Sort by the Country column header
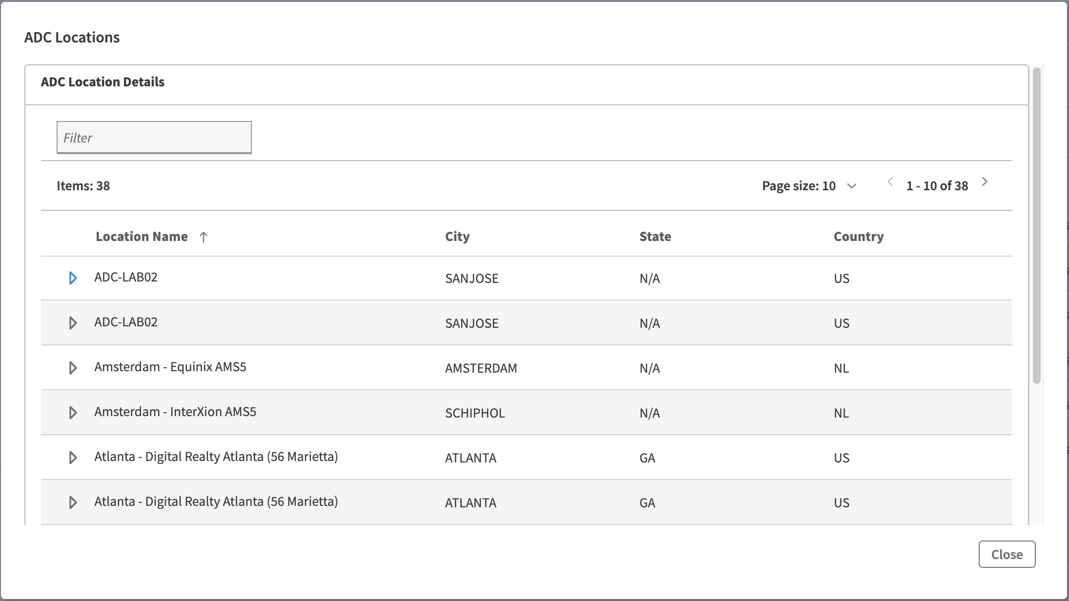The image size is (1069, 601). pos(858,237)
